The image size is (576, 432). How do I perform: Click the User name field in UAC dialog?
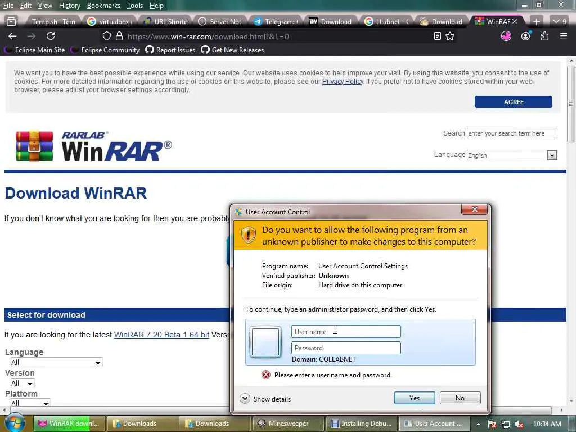[x=346, y=332]
